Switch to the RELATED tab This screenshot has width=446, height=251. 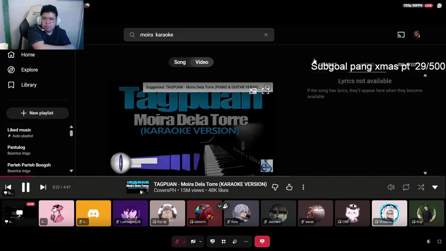pos(407,65)
